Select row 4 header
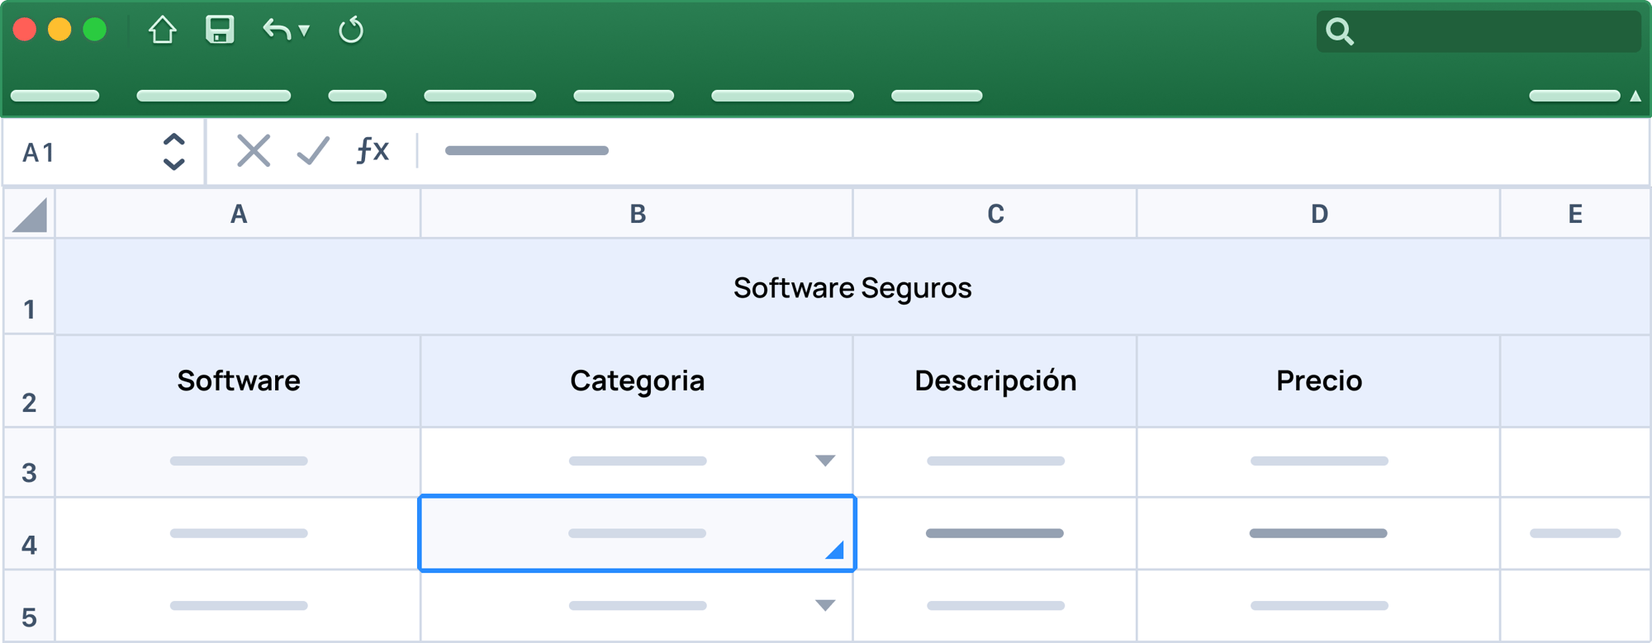The height and width of the screenshot is (643, 1652). (30, 534)
